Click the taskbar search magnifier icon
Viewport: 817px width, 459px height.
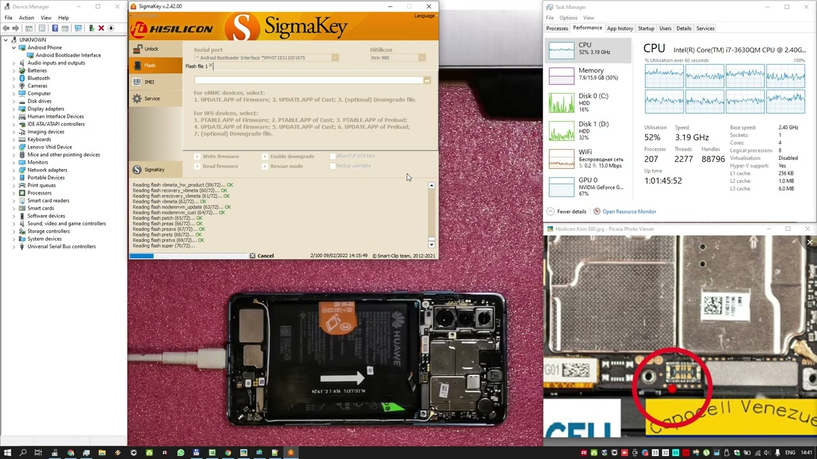(x=23, y=453)
